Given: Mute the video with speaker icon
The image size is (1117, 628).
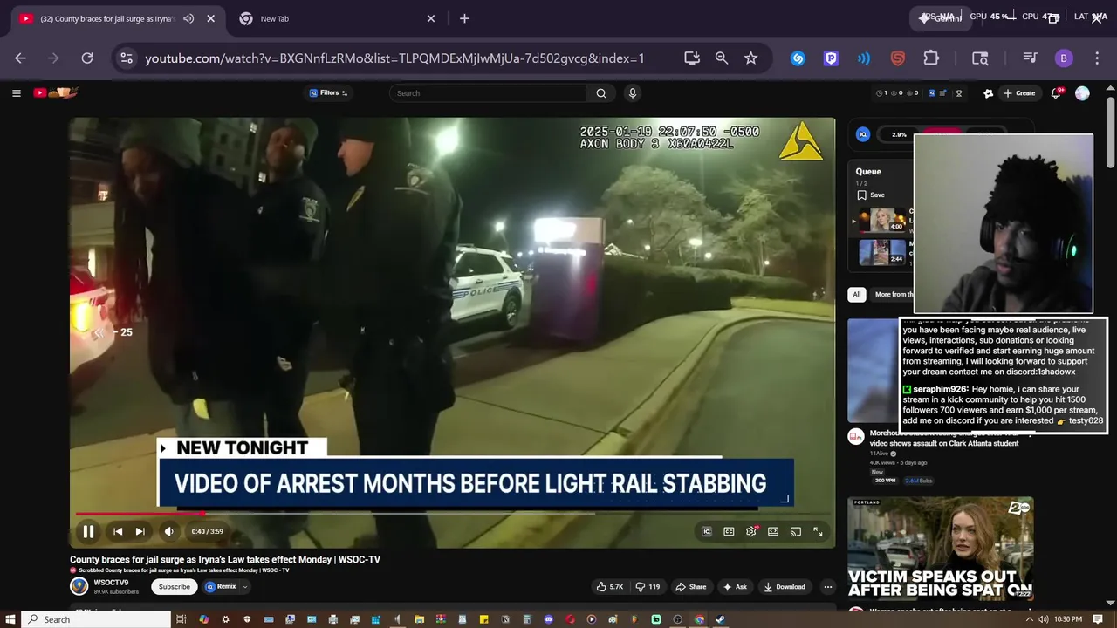Looking at the screenshot, I should pyautogui.click(x=168, y=531).
